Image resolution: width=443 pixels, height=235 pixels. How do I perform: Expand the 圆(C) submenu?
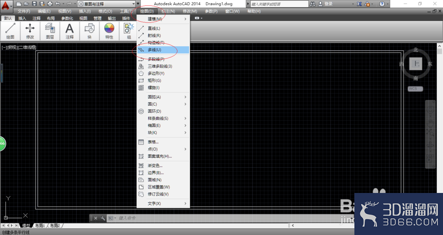tap(163, 104)
